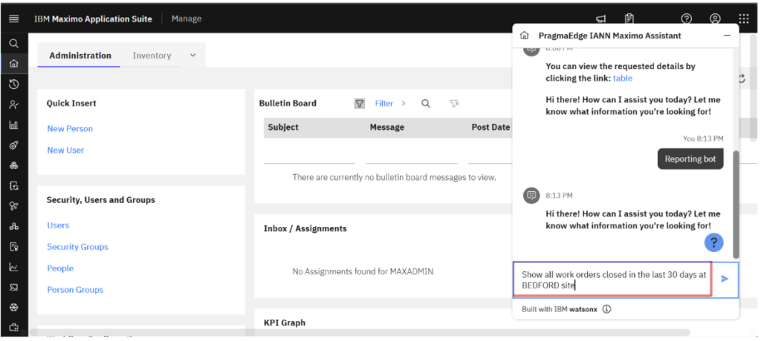Open the user profile icon in the header
Image resolution: width=761 pixels, height=341 pixels.
[x=715, y=19]
